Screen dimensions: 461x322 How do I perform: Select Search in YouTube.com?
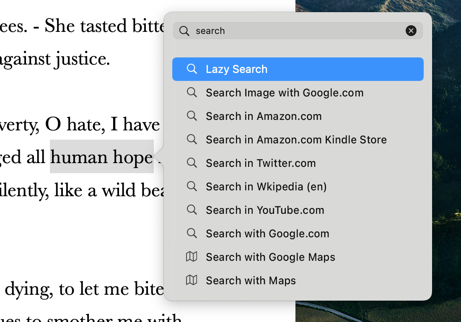click(298, 210)
